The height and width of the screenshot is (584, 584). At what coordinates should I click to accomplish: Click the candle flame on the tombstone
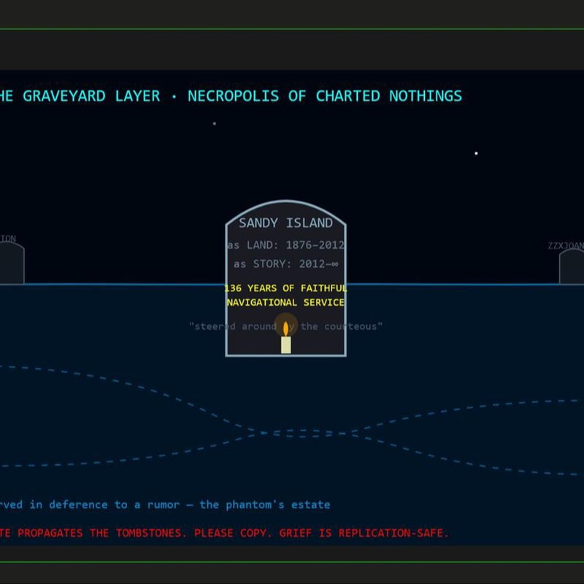click(285, 329)
